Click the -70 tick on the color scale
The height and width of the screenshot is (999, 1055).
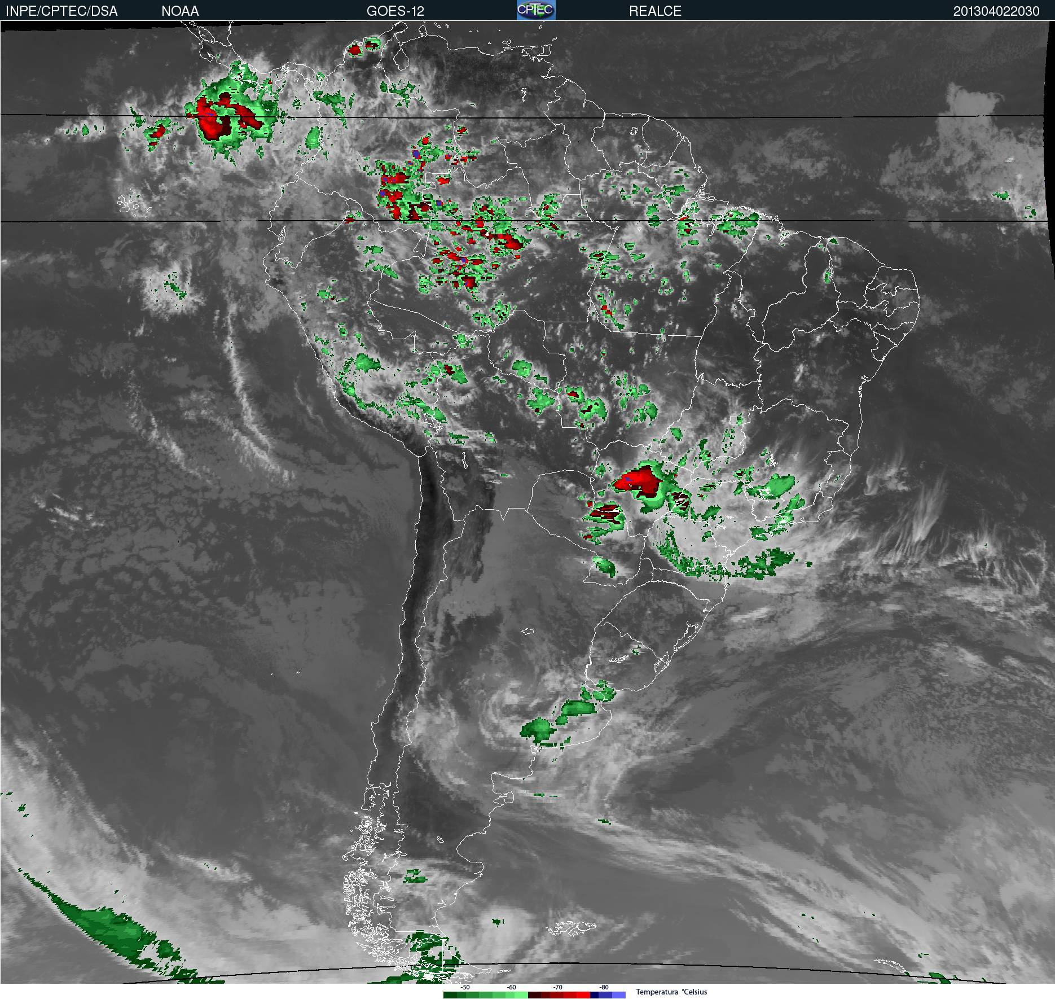coord(557,987)
